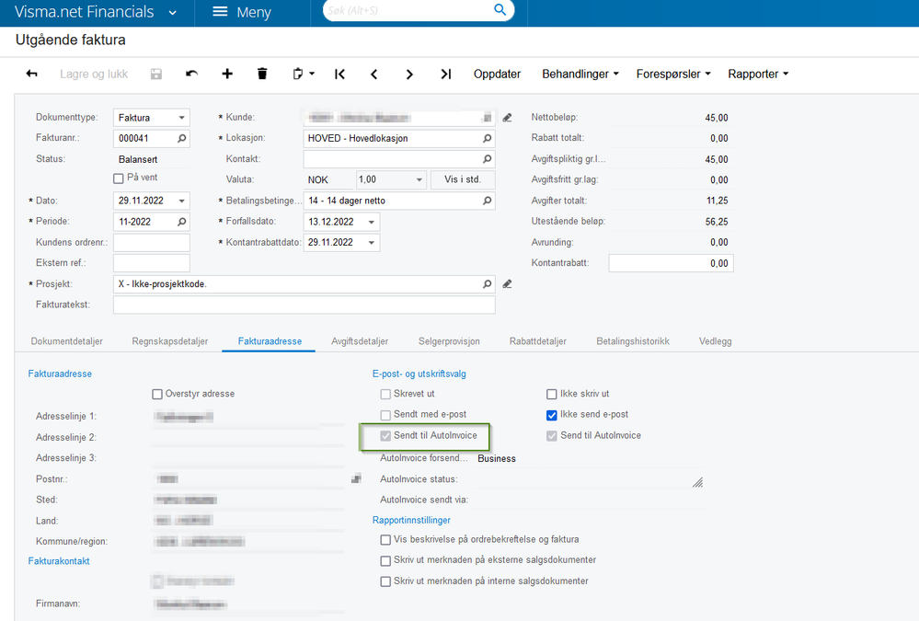The image size is (919, 621).
Task: Open the Forfallsdato date dropdown
Action: [371, 223]
